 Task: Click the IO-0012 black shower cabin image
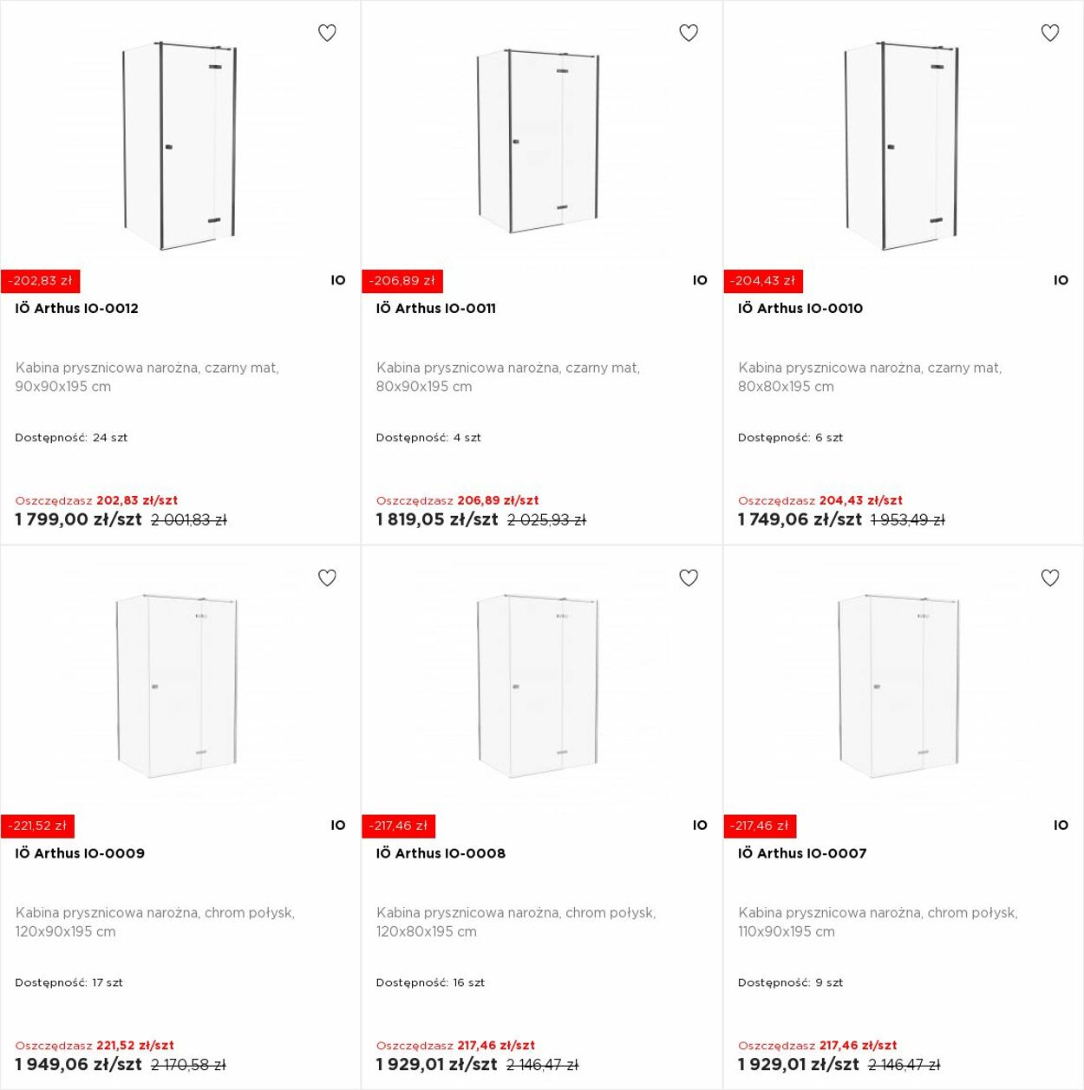[x=180, y=146]
